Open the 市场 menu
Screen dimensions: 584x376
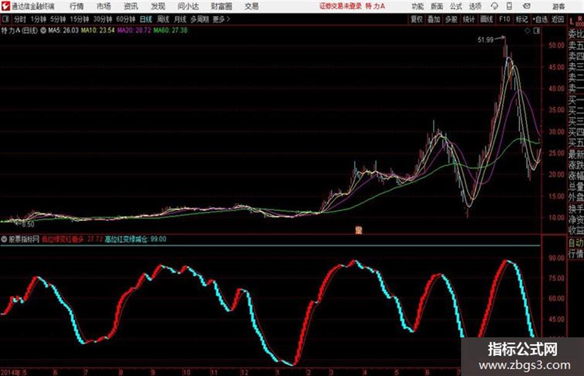tap(104, 6)
